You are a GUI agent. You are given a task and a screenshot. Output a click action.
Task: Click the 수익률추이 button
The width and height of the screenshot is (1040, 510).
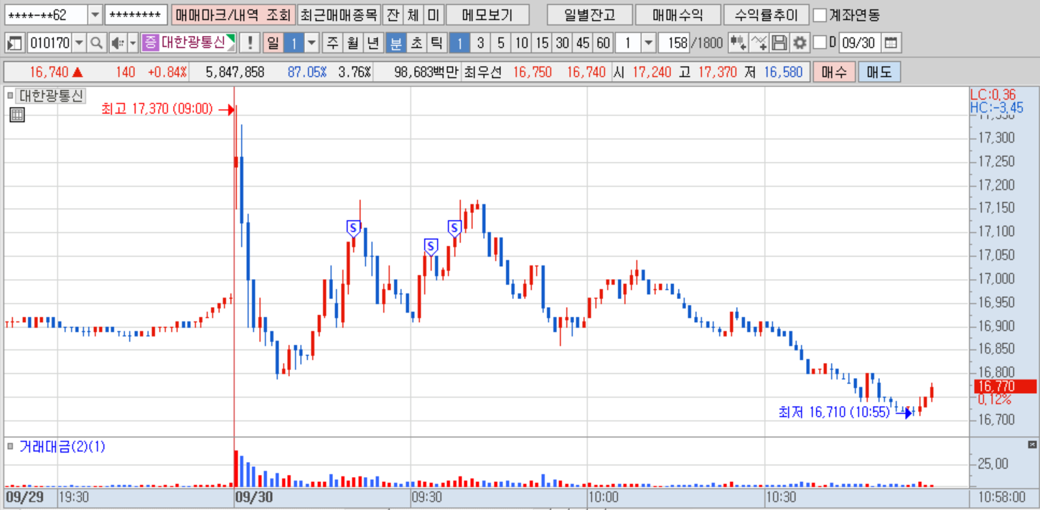(767, 15)
